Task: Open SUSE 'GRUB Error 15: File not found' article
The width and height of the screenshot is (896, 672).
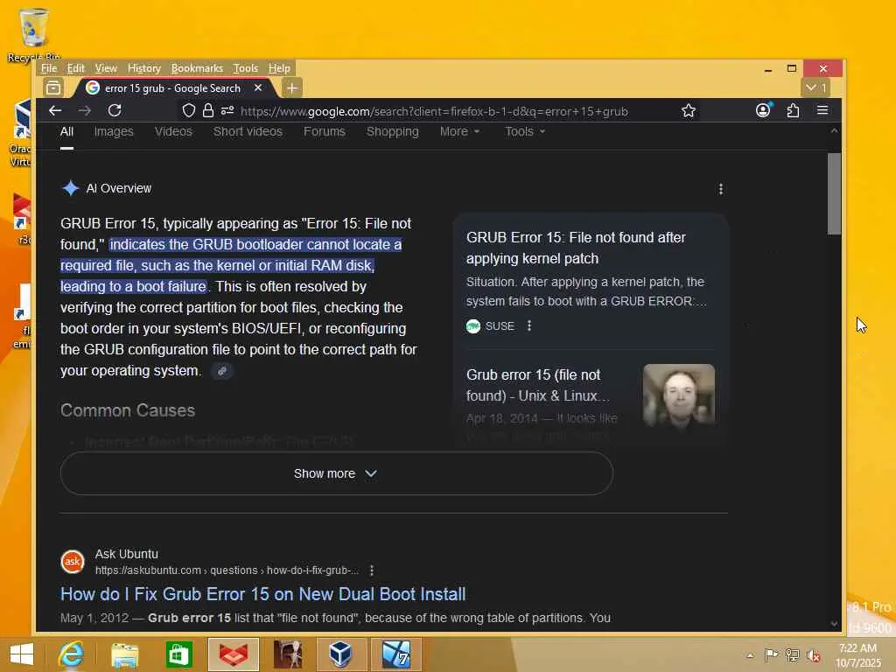Action: coord(576,248)
